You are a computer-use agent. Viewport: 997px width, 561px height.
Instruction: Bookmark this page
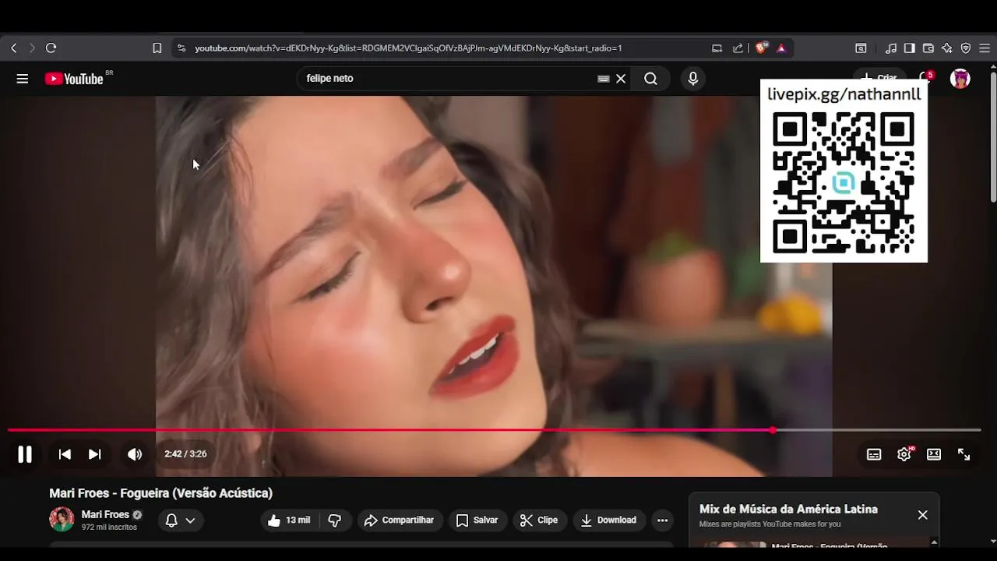pos(157,48)
